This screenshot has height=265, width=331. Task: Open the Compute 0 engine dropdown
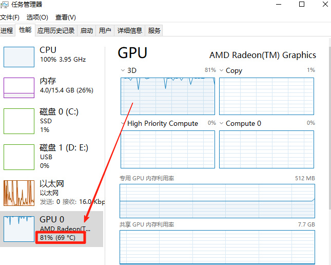pyautogui.click(x=222, y=123)
